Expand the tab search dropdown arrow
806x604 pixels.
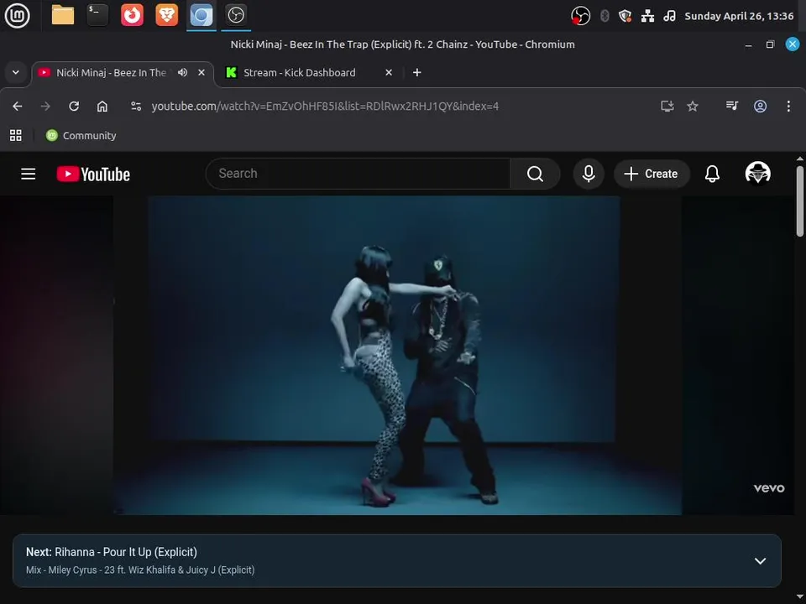pos(16,72)
